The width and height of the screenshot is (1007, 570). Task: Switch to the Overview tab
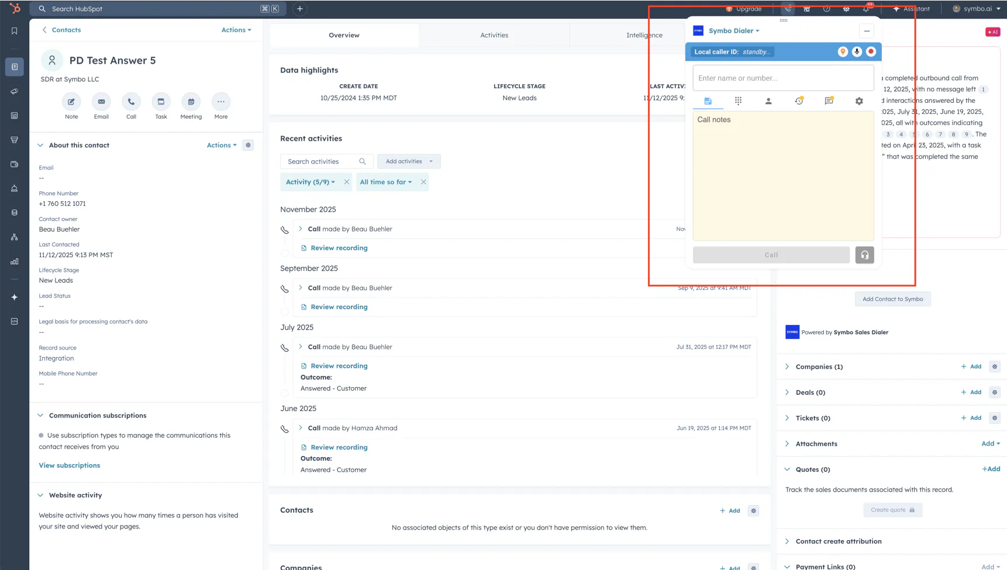coord(344,35)
